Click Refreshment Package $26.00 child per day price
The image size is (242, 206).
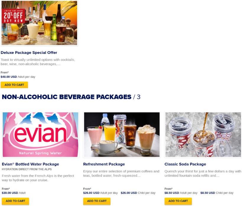pos(138,193)
